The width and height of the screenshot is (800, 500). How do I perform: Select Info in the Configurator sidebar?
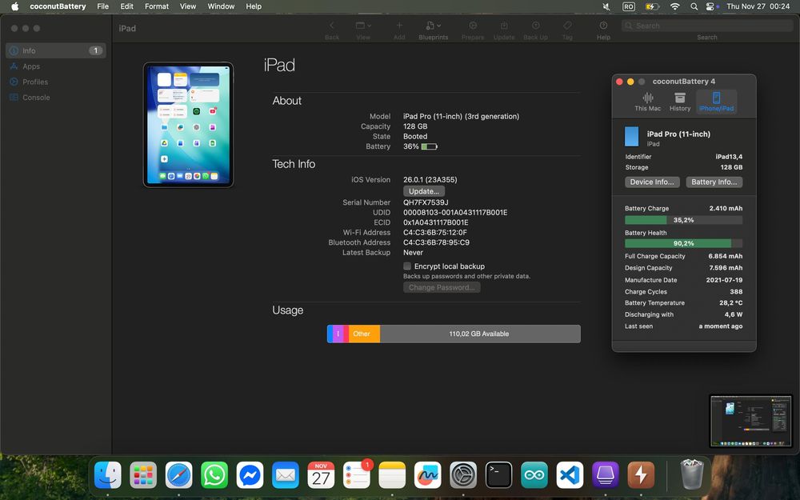(56, 50)
